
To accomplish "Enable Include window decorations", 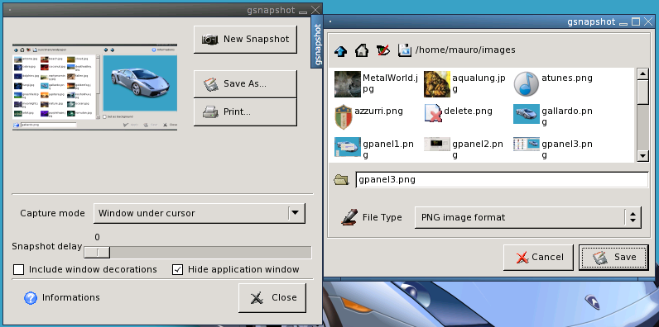I will coord(18,269).
